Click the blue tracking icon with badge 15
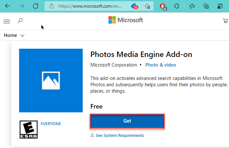This screenshot has width=229, height=148. pos(134,6)
